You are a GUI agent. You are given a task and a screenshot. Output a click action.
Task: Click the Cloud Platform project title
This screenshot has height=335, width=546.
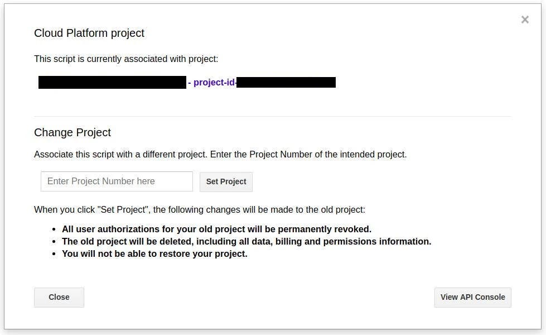(x=89, y=33)
